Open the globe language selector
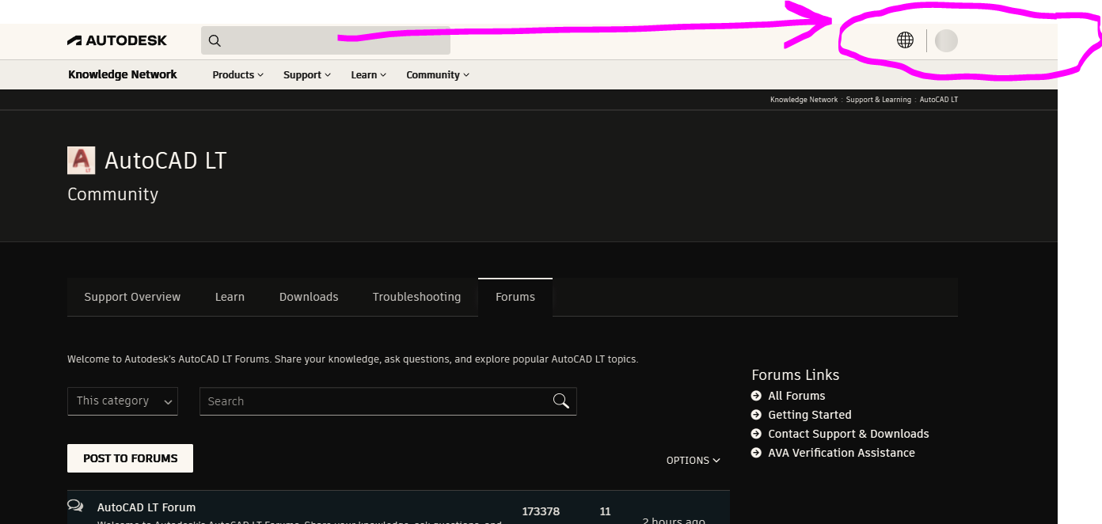1102x524 pixels. point(905,40)
